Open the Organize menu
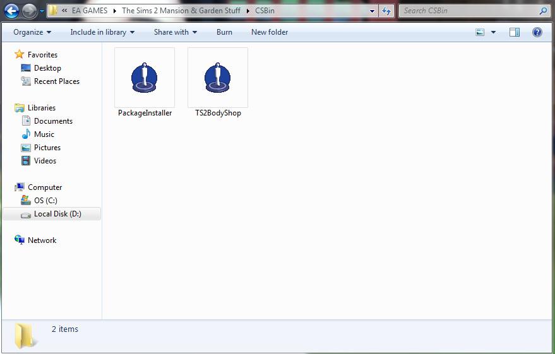The width and height of the screenshot is (555, 354). 32,32
